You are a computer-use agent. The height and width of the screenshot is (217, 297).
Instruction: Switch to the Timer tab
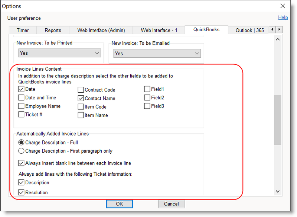coord(23,30)
